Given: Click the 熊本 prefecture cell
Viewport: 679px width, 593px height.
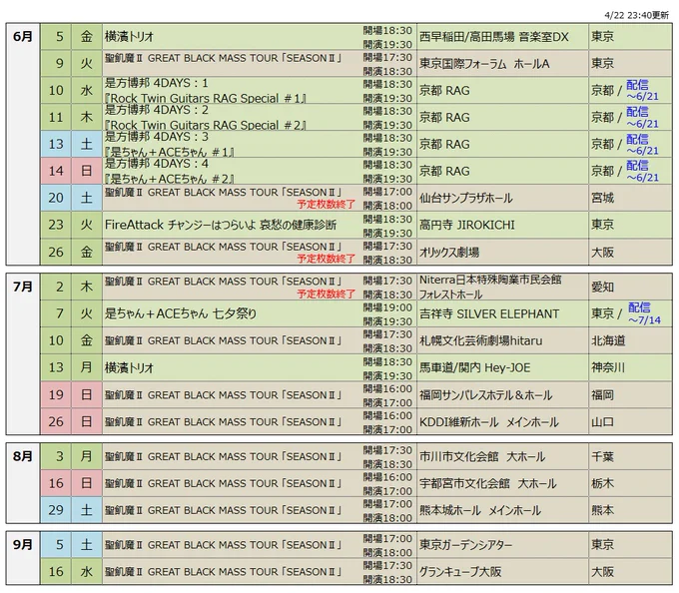Looking at the screenshot, I should [630, 510].
